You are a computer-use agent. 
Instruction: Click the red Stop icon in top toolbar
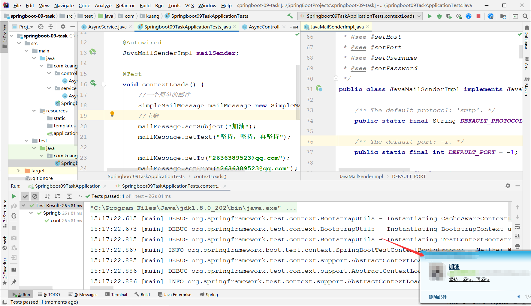[x=478, y=16]
